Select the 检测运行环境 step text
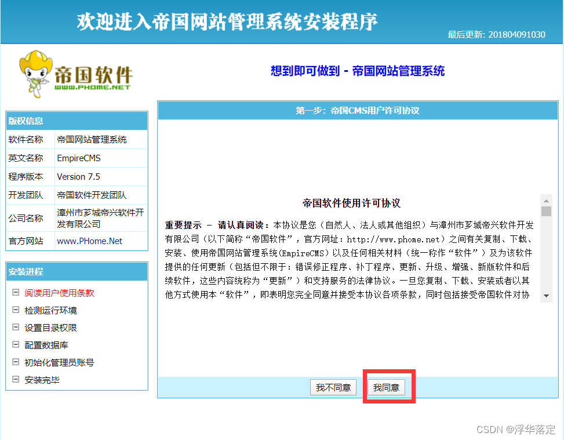This screenshot has width=564, height=440. (x=50, y=310)
